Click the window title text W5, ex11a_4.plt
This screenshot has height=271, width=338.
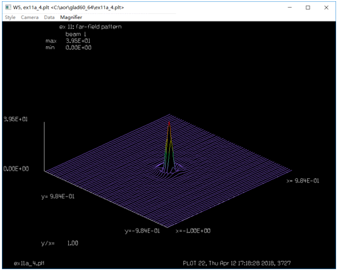(x=31, y=8)
